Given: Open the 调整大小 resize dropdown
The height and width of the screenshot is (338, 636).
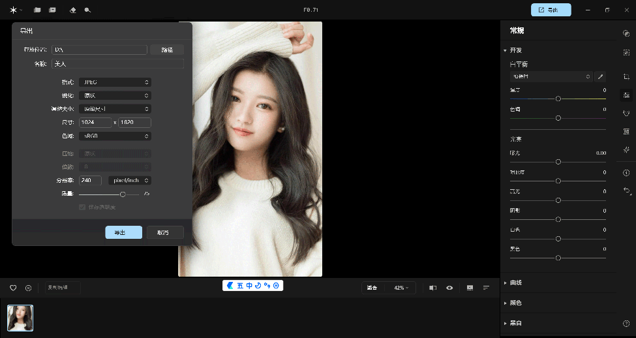Looking at the screenshot, I should click(x=115, y=109).
